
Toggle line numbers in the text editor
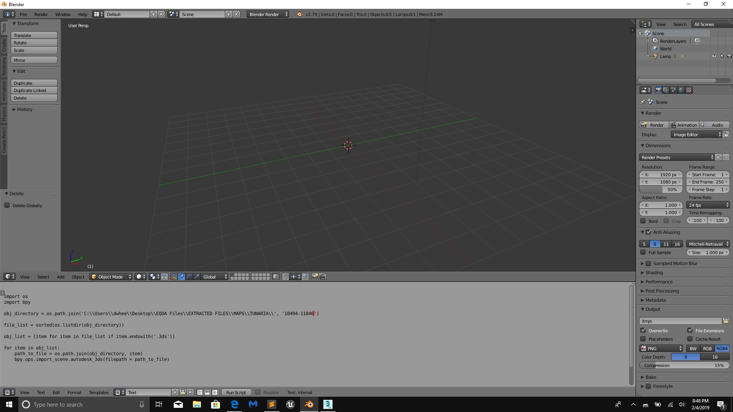click(x=200, y=392)
